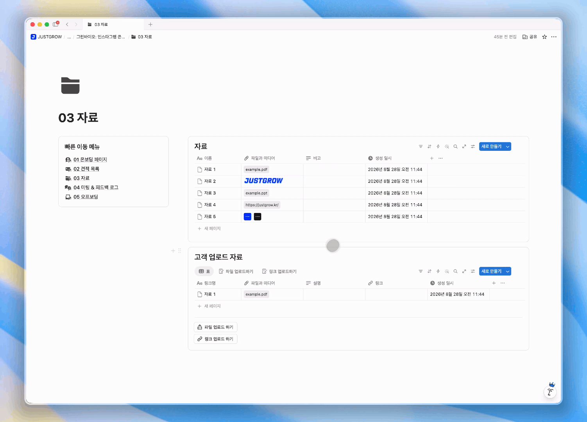This screenshot has height=422, width=587.
Task: Select the '표' table view tab
Action: pyautogui.click(x=204, y=271)
